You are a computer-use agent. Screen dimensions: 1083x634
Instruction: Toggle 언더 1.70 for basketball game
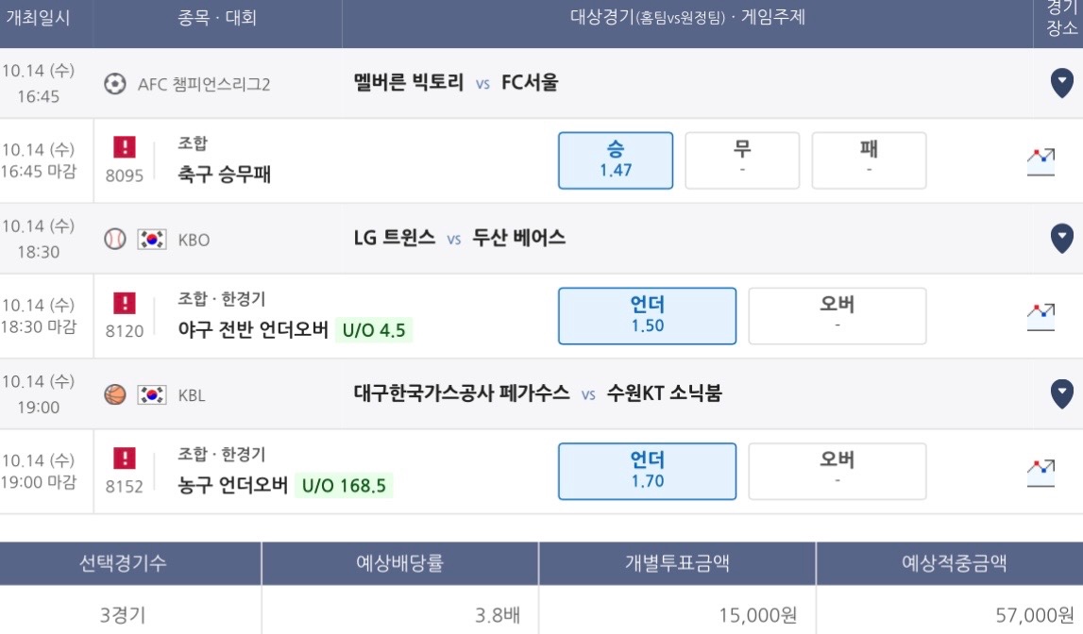pos(647,471)
